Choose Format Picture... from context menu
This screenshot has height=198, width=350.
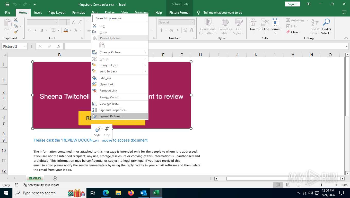pos(120,116)
